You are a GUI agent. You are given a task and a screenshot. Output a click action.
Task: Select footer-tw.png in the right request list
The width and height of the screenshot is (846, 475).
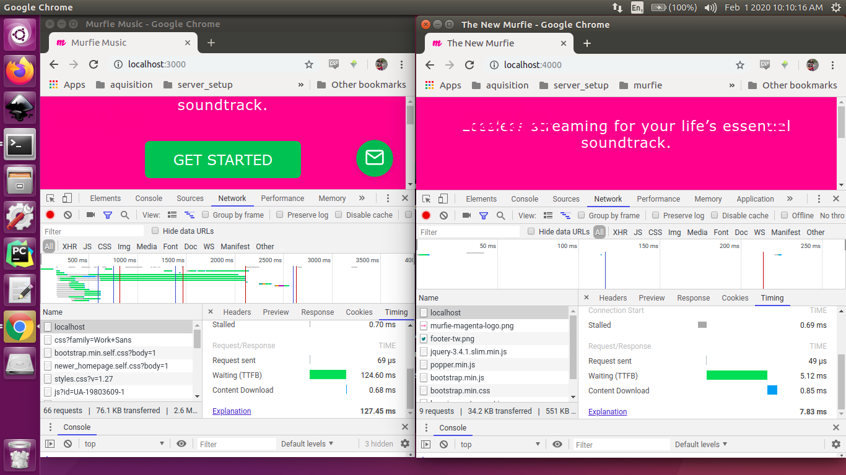[x=452, y=339]
